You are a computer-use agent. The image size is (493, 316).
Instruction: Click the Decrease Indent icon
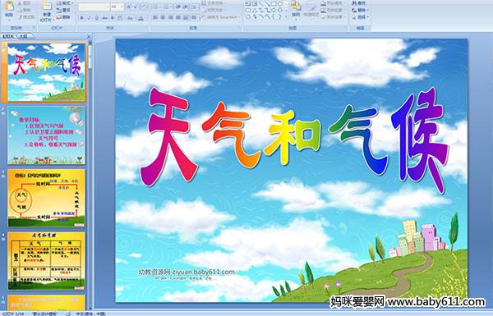tap(178, 7)
